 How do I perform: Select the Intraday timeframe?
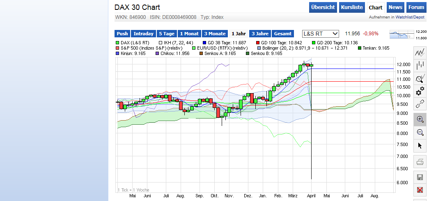143,34
